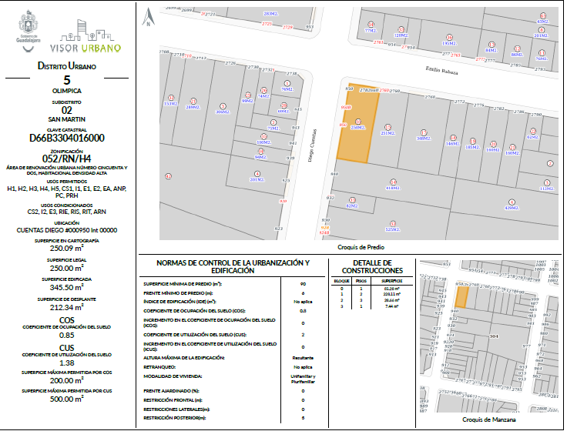Click the Unifamiliar y Plurifamiliar value

(x=303, y=379)
